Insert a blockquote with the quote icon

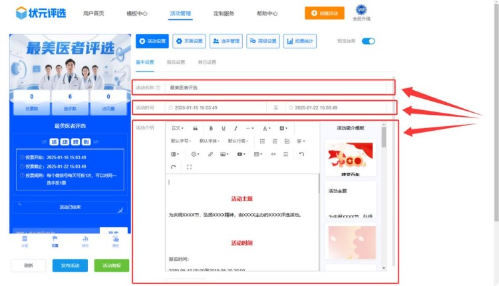(195, 128)
